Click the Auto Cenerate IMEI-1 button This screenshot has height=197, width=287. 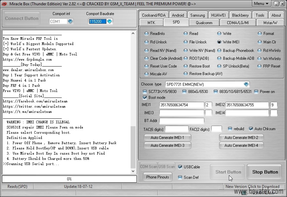click(167, 138)
